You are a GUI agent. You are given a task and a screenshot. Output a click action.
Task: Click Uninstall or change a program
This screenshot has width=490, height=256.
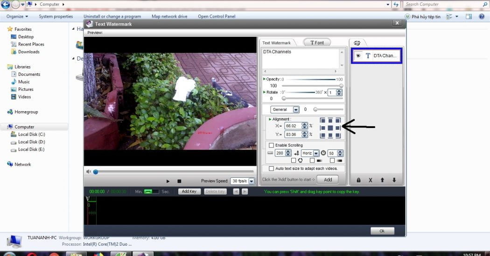[112, 17]
